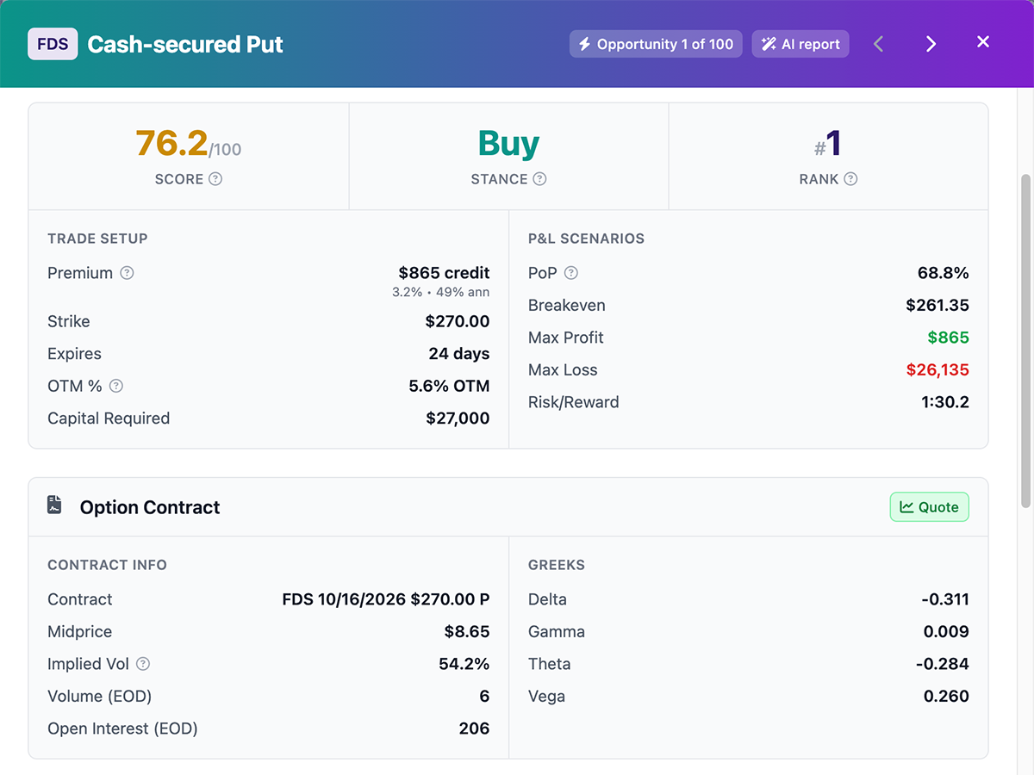Go to the previous opportunity arrow

pos(879,44)
